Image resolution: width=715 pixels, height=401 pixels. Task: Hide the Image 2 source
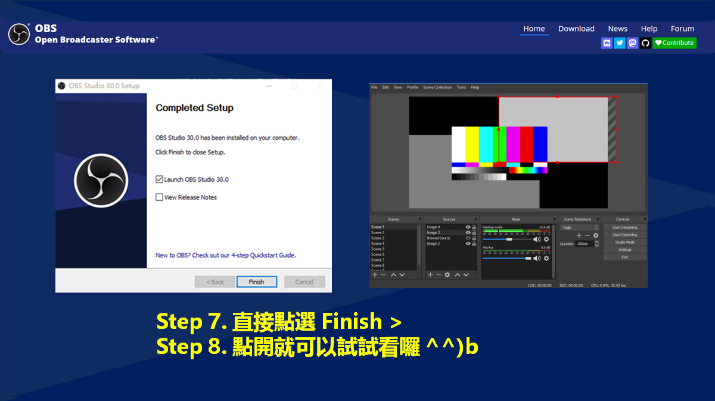(x=468, y=244)
